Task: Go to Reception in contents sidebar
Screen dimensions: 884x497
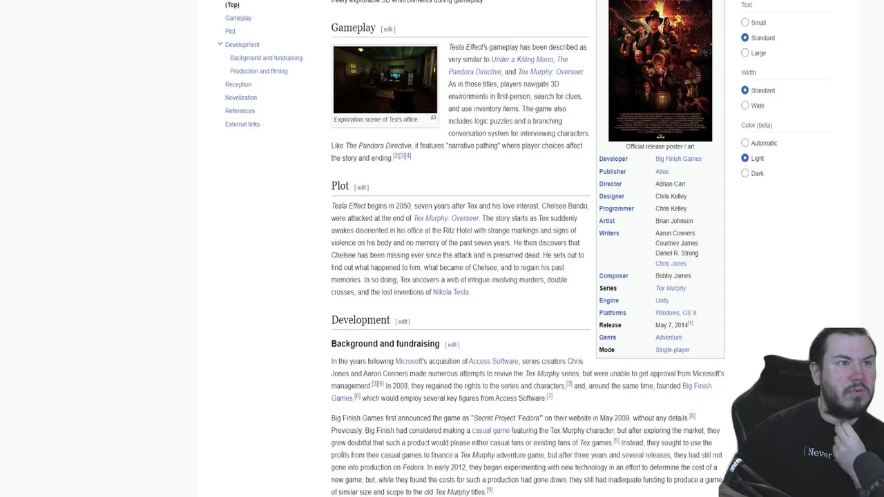Action: coord(238,84)
